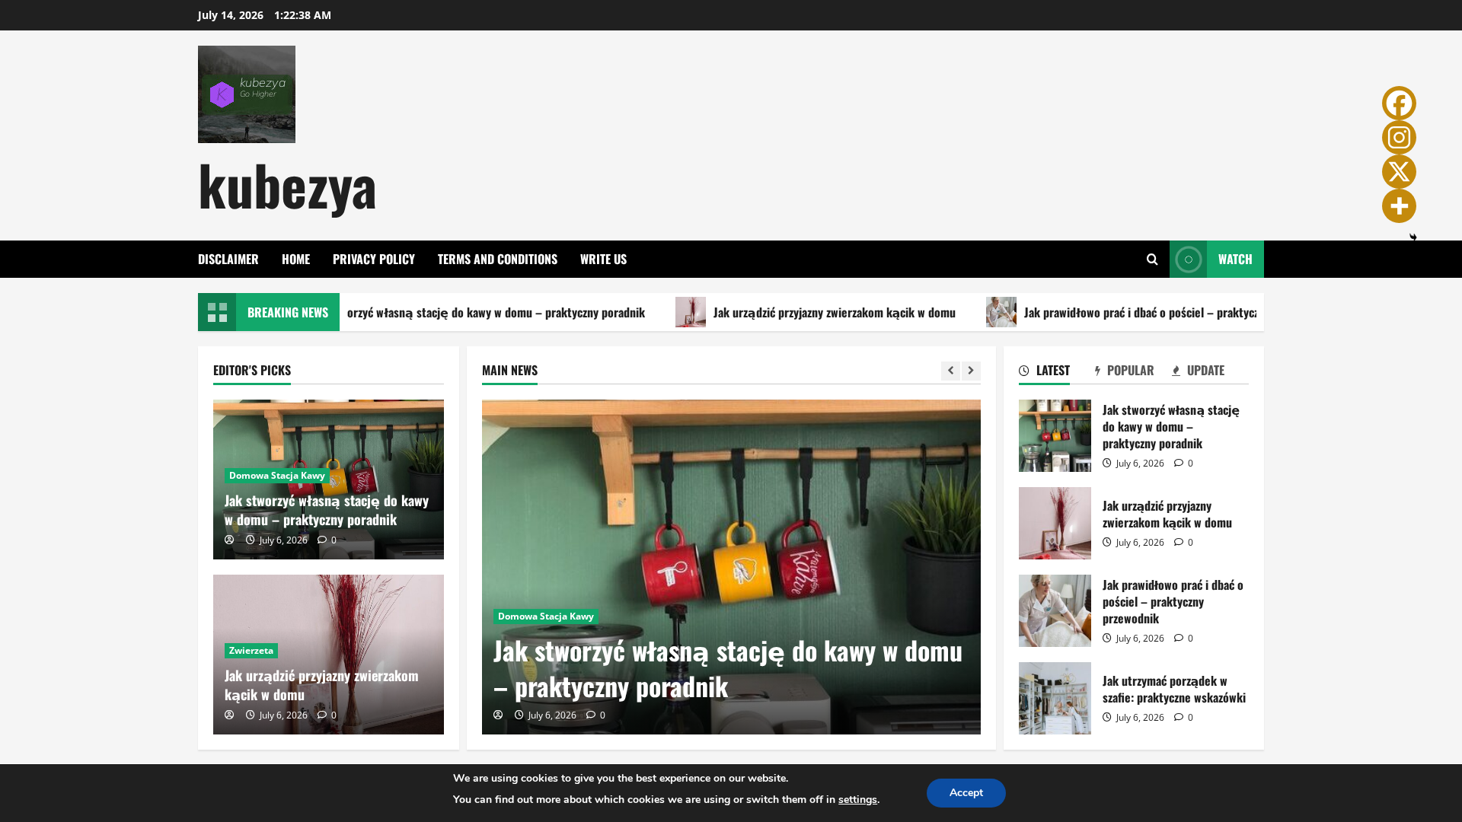
Task: Click the EDITOR'S PICKS heading
Action: 252,371
